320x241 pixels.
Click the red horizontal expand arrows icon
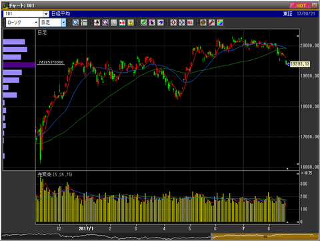(173, 23)
